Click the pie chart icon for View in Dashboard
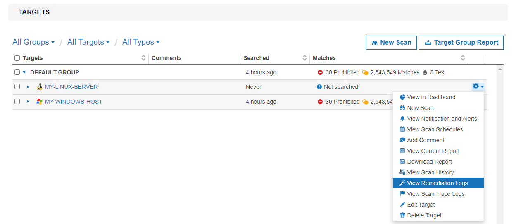Screen dimensions: 516x224 point(402,97)
